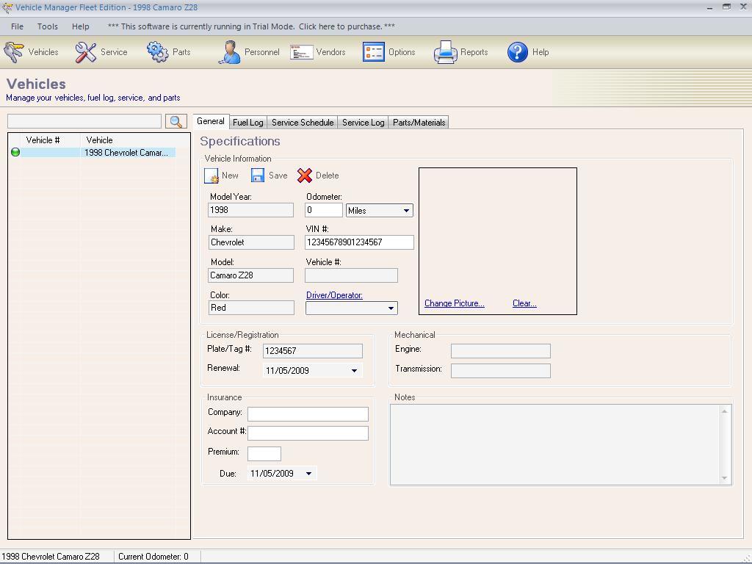Save vehicle using the disk icon
Image resolution: width=752 pixels, height=564 pixels.
tap(257, 176)
